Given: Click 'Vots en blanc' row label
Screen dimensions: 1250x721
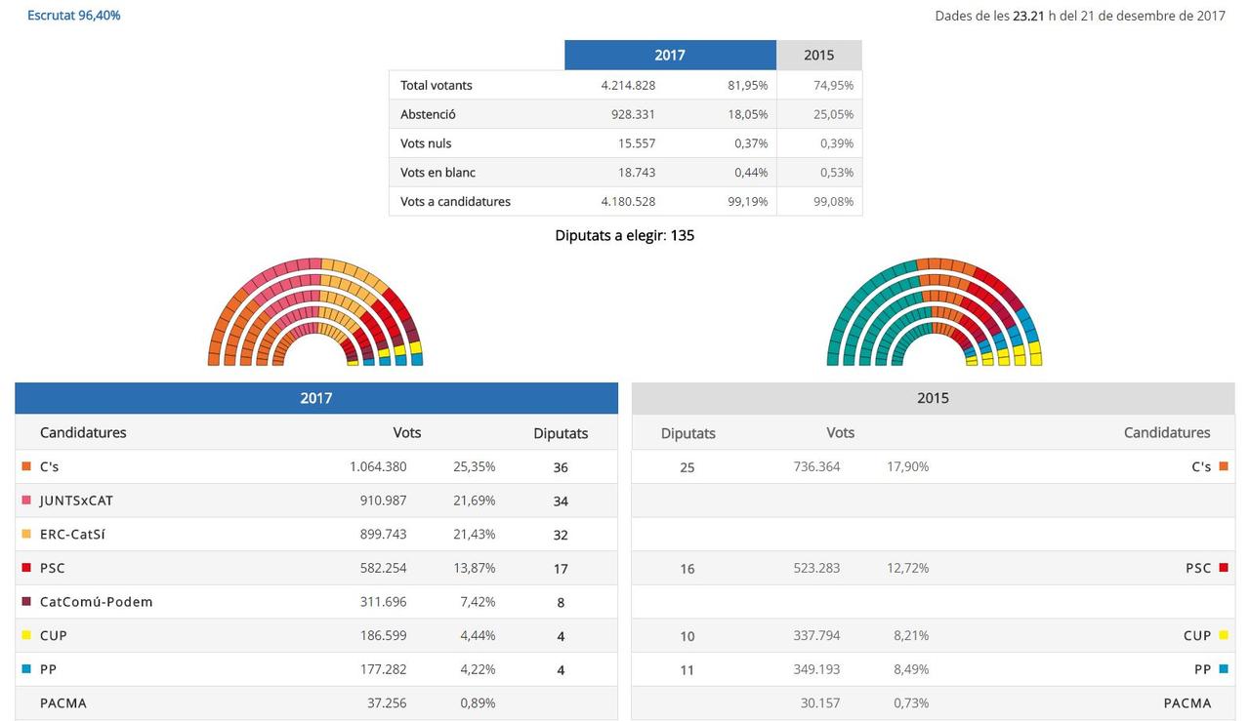Looking at the screenshot, I should pyautogui.click(x=437, y=173).
